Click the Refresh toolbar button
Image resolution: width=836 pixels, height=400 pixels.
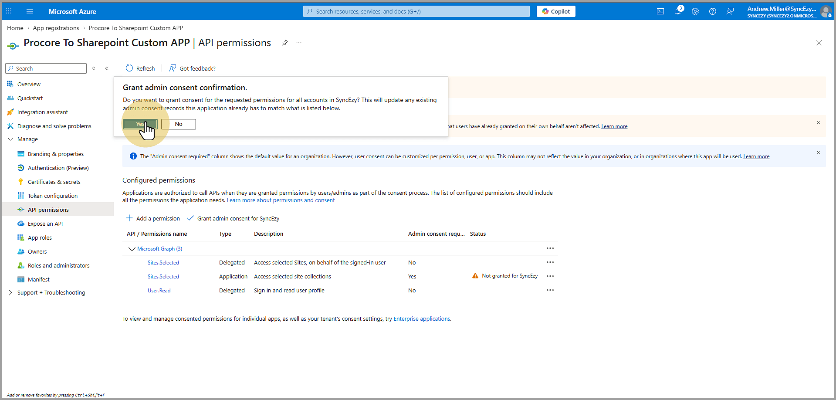tap(140, 68)
